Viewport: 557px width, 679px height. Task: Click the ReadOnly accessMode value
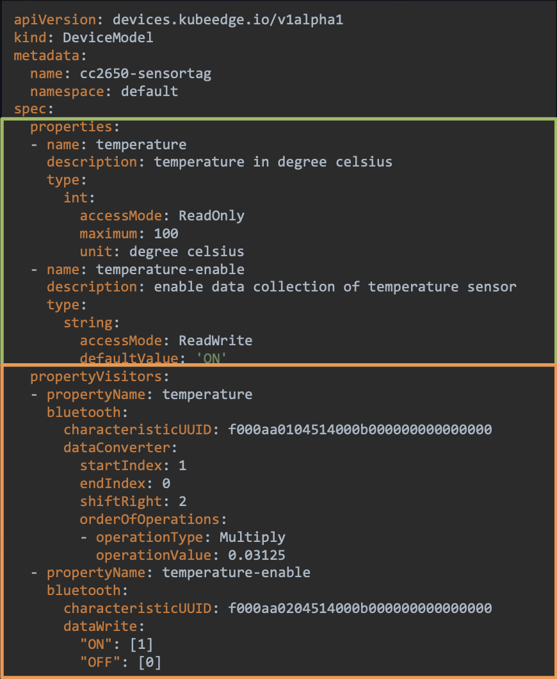click(212, 216)
